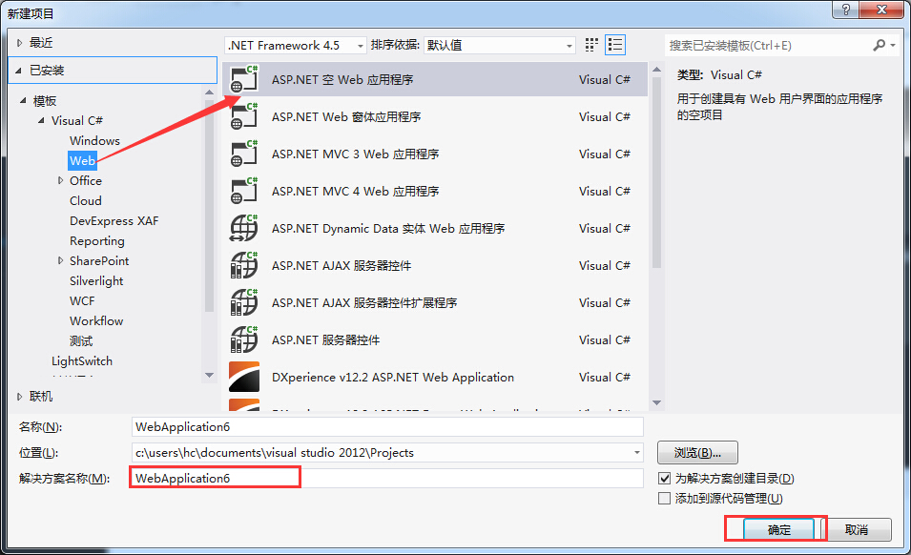Click the 确定 button
The image size is (911, 555).
(x=779, y=529)
